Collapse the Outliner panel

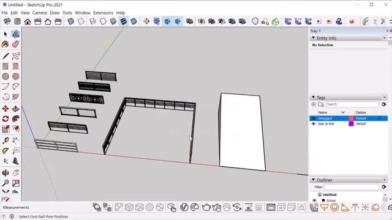click(313, 180)
